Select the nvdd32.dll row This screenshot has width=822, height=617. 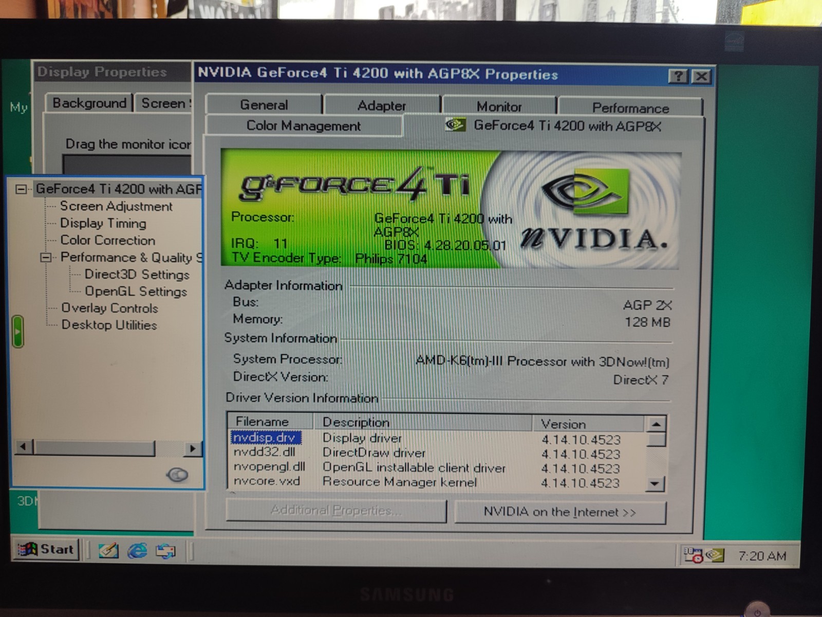click(264, 452)
